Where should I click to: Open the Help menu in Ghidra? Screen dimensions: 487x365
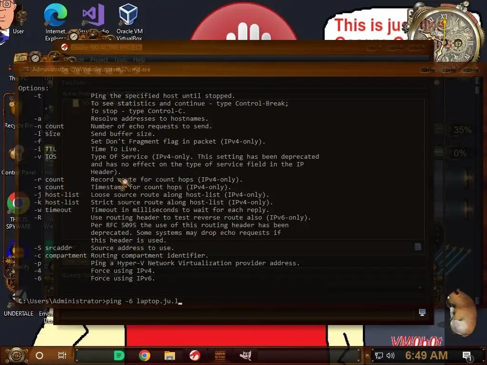139,59
